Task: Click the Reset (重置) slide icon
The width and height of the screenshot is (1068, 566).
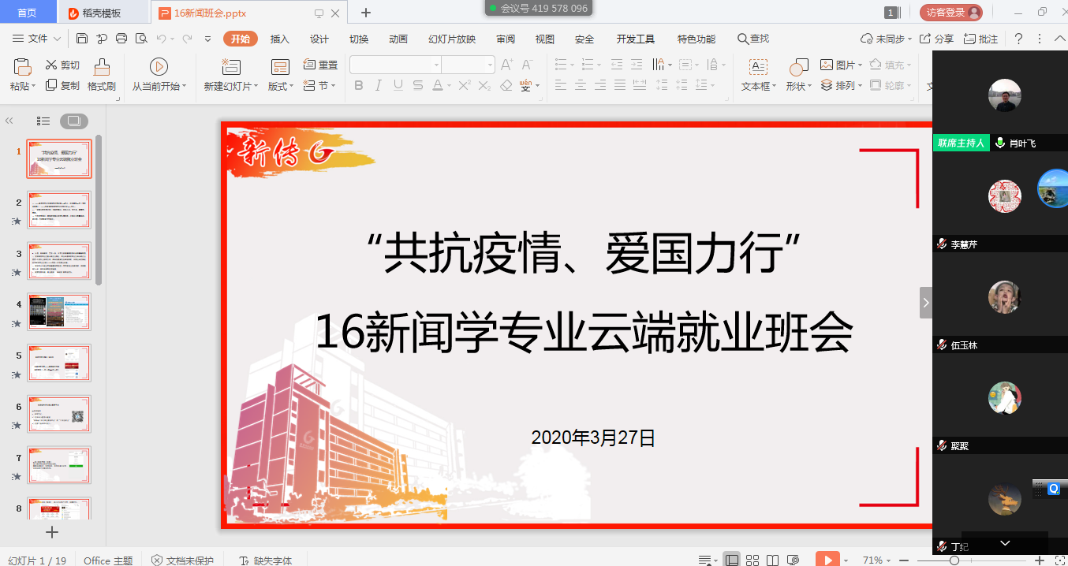Action: pos(320,65)
